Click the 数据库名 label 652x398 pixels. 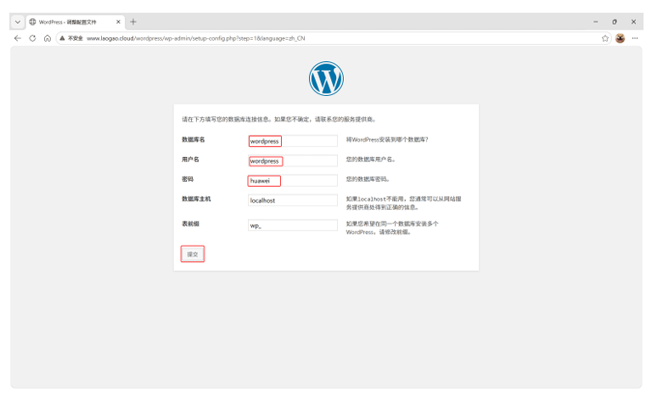(x=194, y=139)
